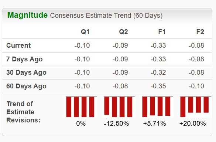
Task: Click the +20.00% revision value
Action: click(193, 124)
